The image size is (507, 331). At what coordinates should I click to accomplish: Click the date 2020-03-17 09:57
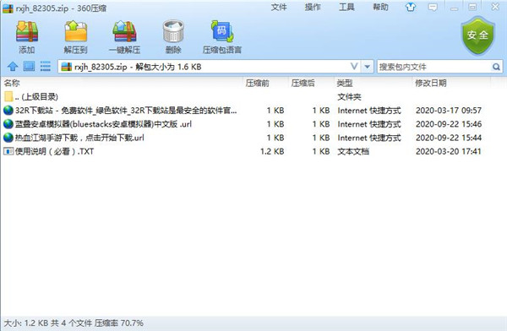click(449, 111)
